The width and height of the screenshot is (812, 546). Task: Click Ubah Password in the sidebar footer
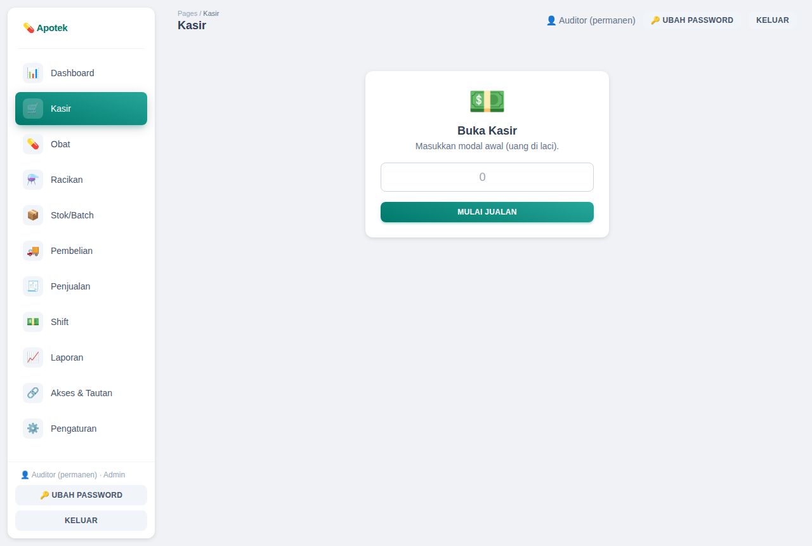pyautogui.click(x=81, y=495)
